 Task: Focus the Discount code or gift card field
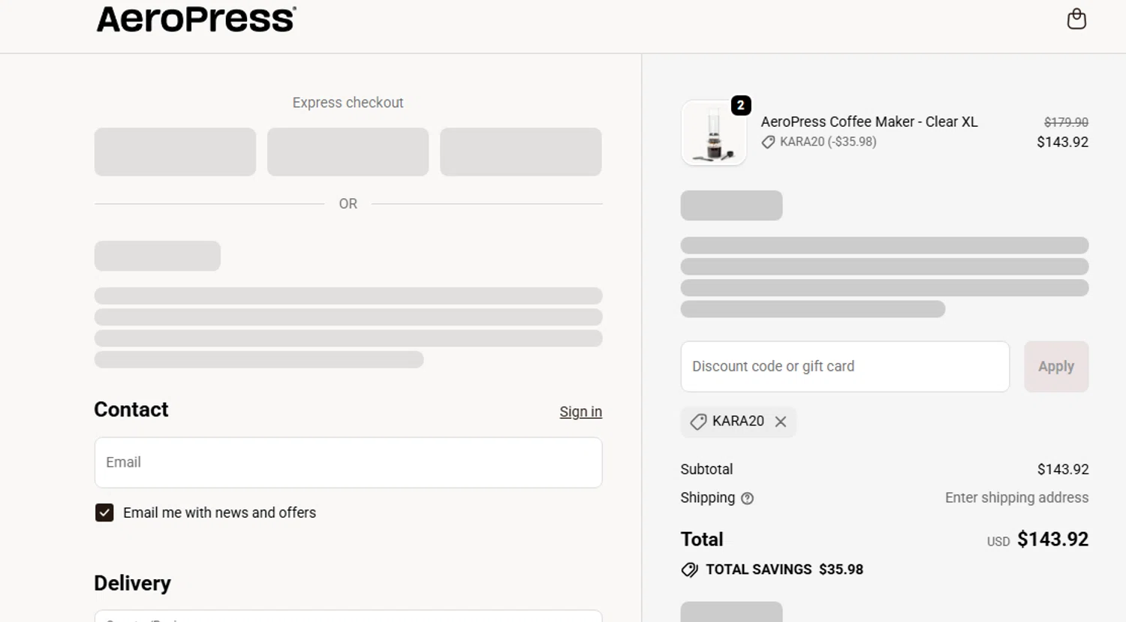pyautogui.click(x=844, y=366)
